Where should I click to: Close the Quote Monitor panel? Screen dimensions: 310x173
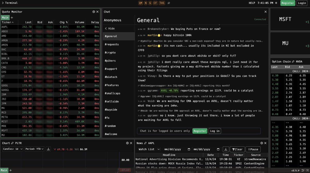97,12
